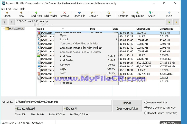Click the Convert toolbar icon

94,14
